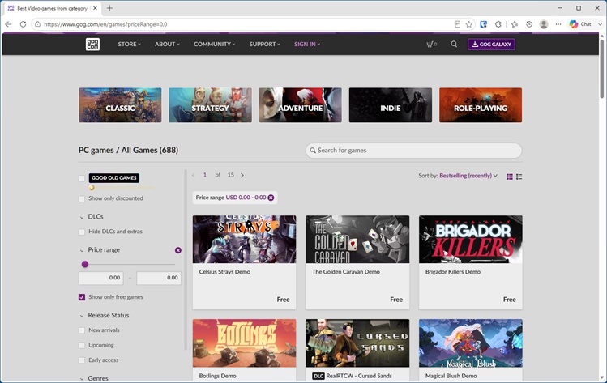This screenshot has width=607, height=383.
Task: Go back in the browser
Action: (x=9, y=24)
